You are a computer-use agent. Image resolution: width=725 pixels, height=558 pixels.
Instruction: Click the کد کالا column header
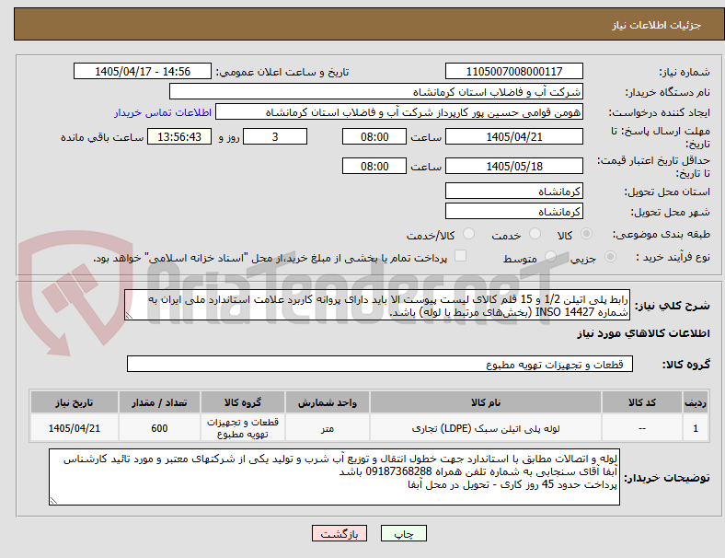[642, 402]
